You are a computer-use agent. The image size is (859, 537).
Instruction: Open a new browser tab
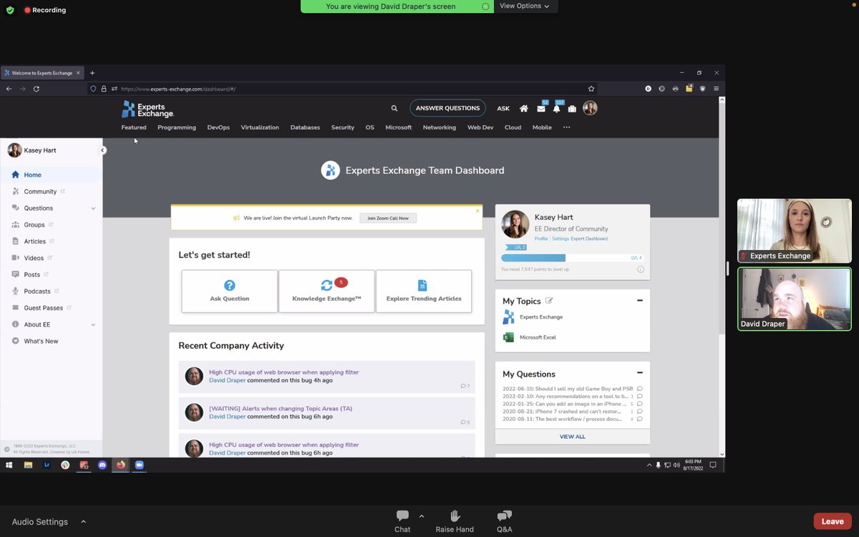click(x=92, y=73)
